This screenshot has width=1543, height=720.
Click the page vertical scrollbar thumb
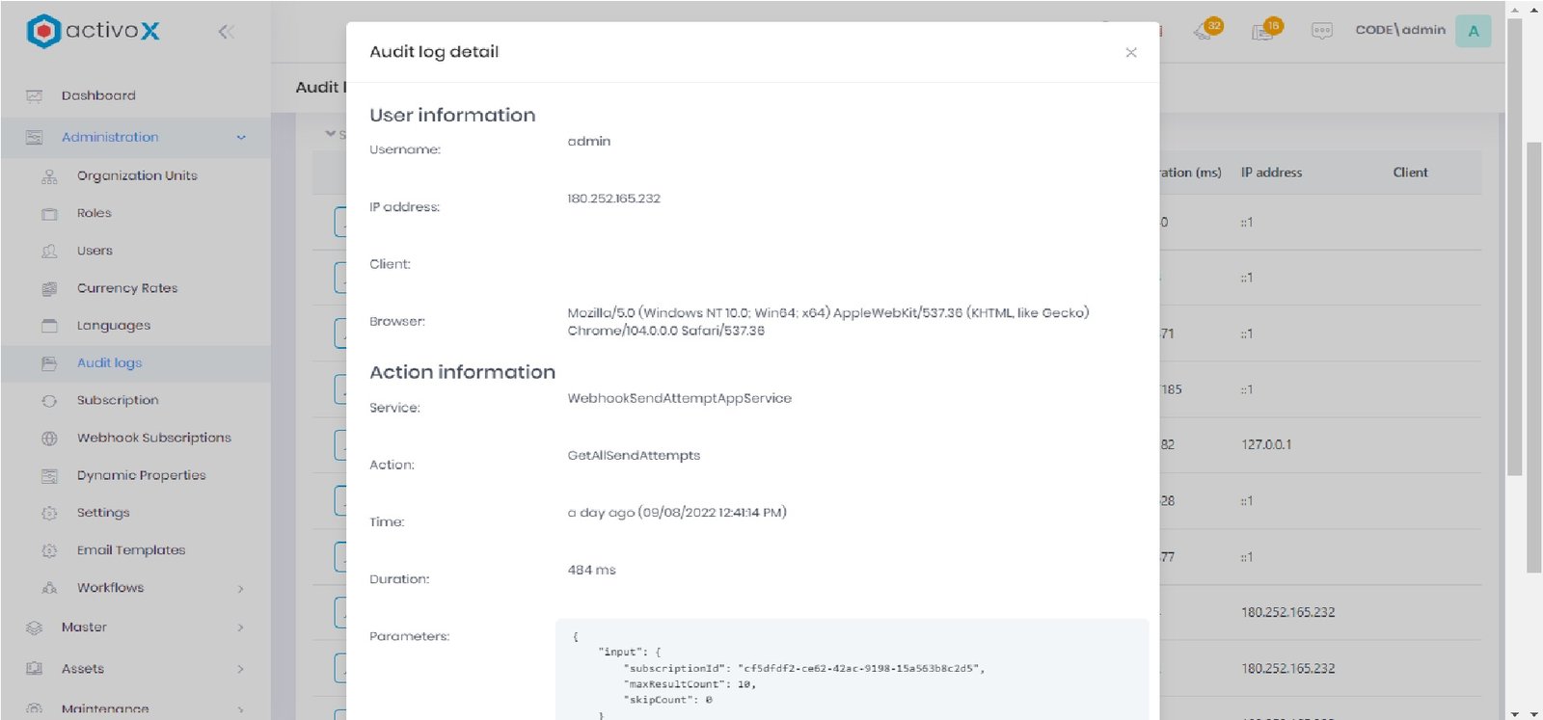[1533, 357]
